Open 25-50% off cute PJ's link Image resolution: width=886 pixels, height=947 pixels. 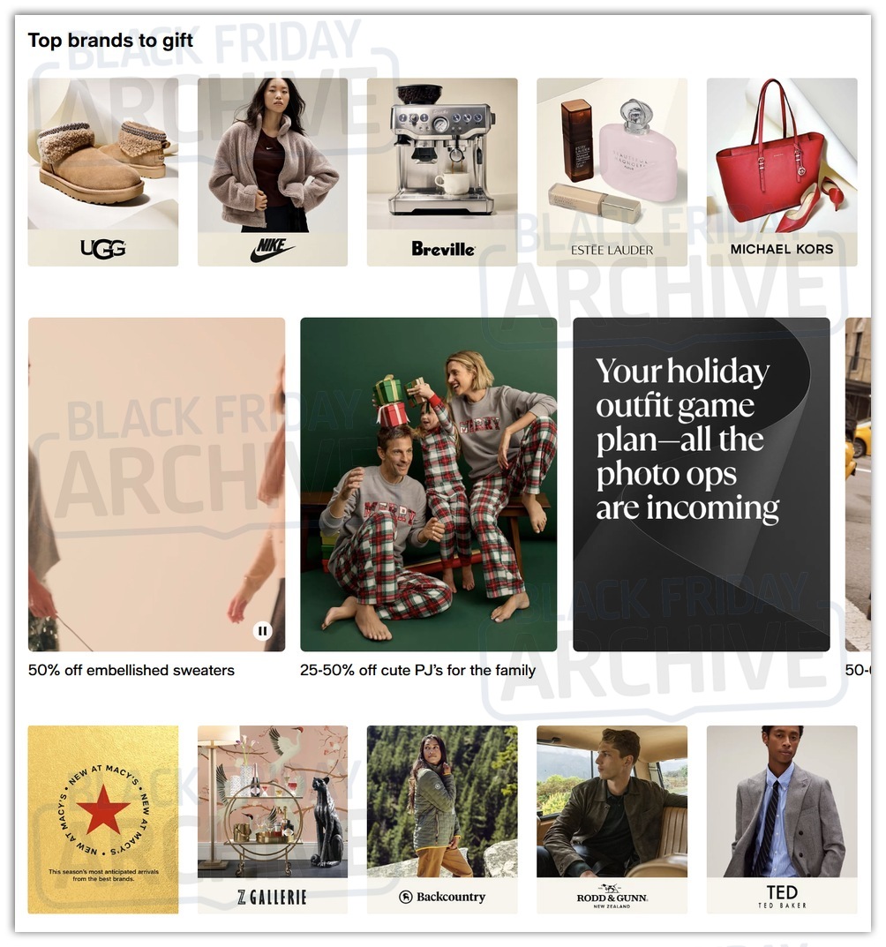click(x=418, y=670)
